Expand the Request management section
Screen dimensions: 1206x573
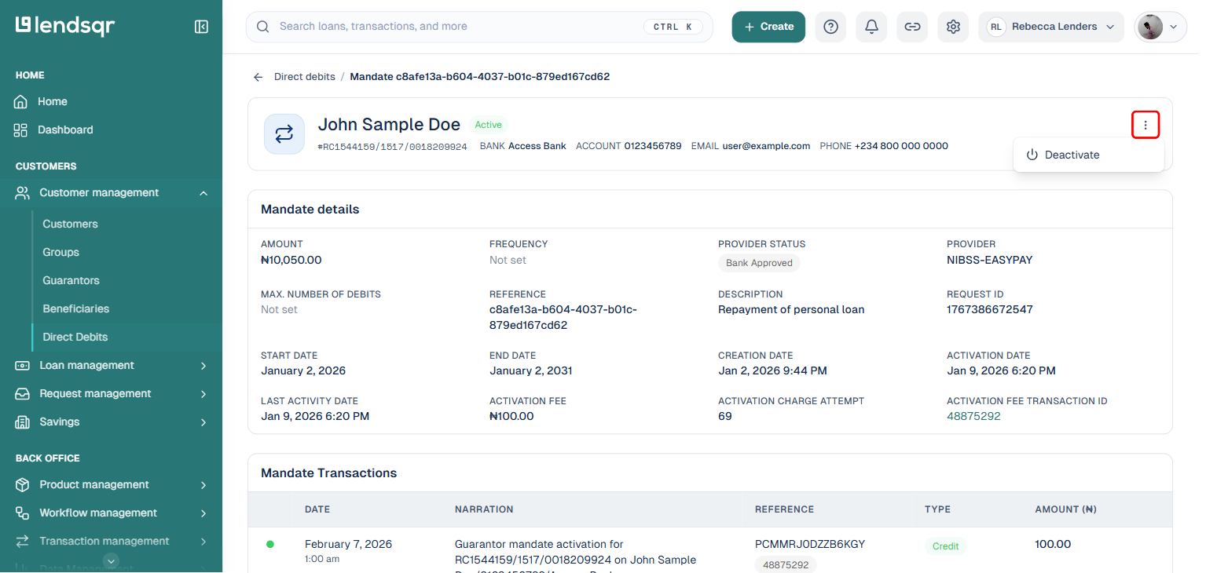tap(203, 394)
